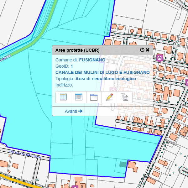188x188 pixels.
Task: Click CANALE DEI MULINI DI LUGO E FUSIGNANO
Action: point(102,72)
